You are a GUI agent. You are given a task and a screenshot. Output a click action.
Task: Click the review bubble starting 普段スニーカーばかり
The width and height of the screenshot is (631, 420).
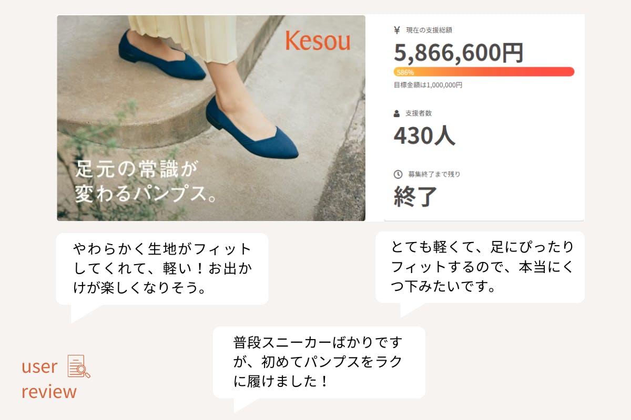coord(319,362)
